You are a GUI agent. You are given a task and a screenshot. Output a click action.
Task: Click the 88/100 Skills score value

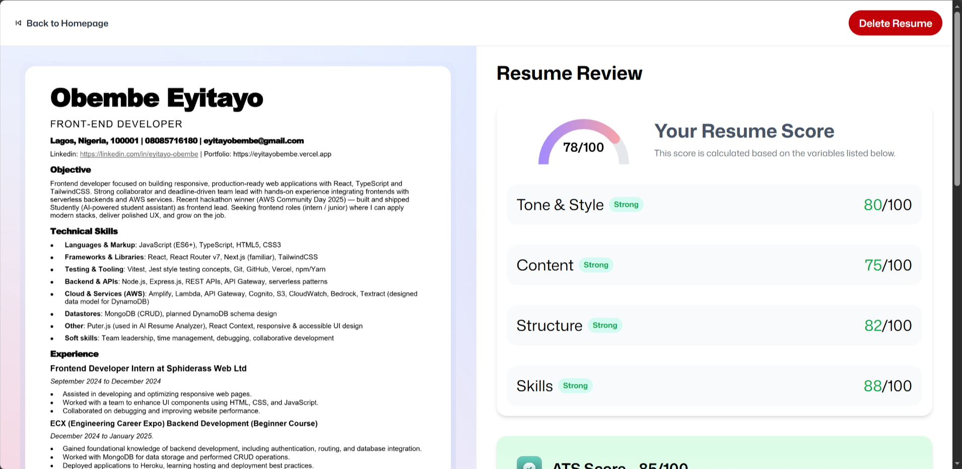coord(887,386)
